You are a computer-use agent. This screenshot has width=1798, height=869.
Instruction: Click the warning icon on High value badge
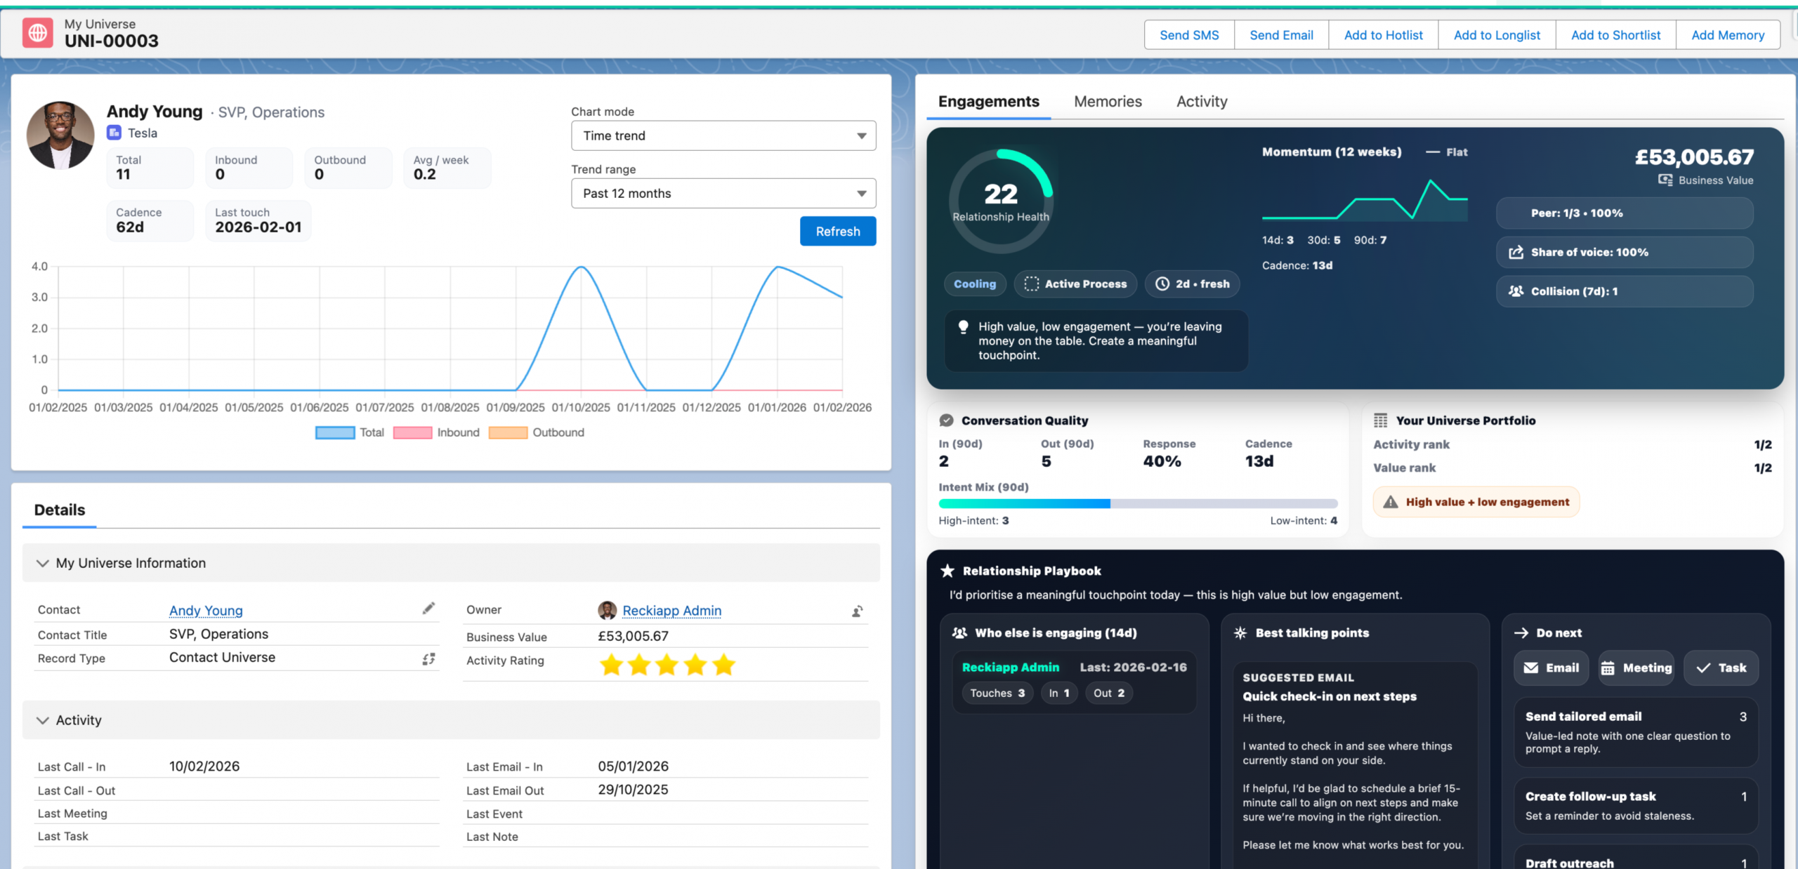click(1390, 502)
